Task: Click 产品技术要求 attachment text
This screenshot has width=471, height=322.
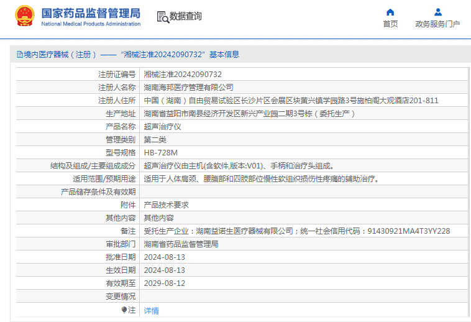Action: (x=166, y=205)
